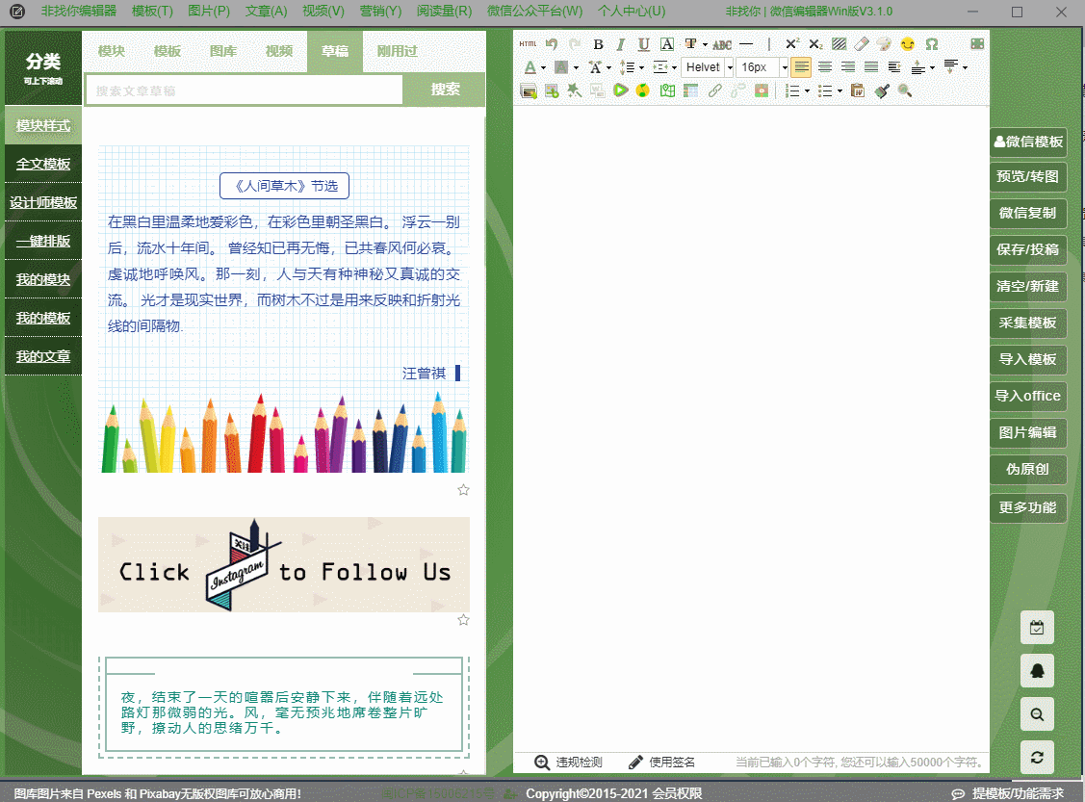Click the 搜索 search button
Image resolution: width=1085 pixels, height=802 pixels.
tap(445, 90)
